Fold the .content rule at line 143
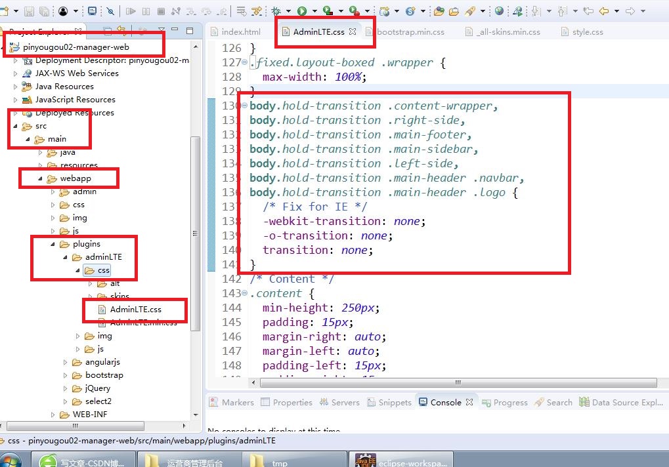Image resolution: width=669 pixels, height=467 pixels. 244,293
